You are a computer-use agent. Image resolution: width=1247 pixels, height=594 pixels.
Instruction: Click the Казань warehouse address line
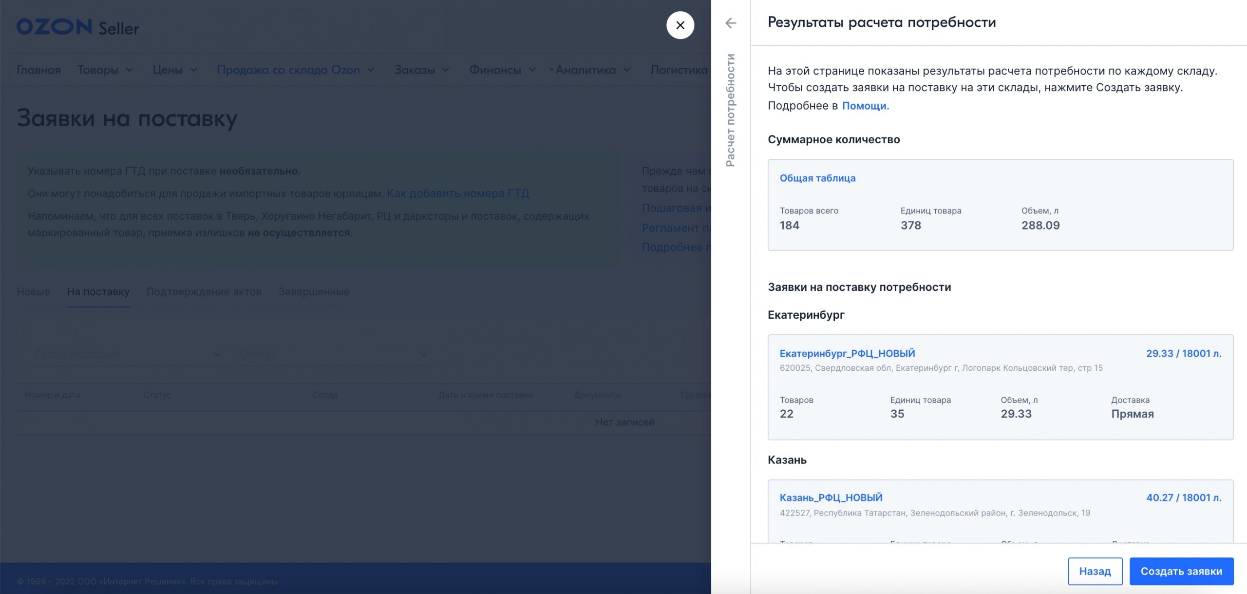(935, 513)
